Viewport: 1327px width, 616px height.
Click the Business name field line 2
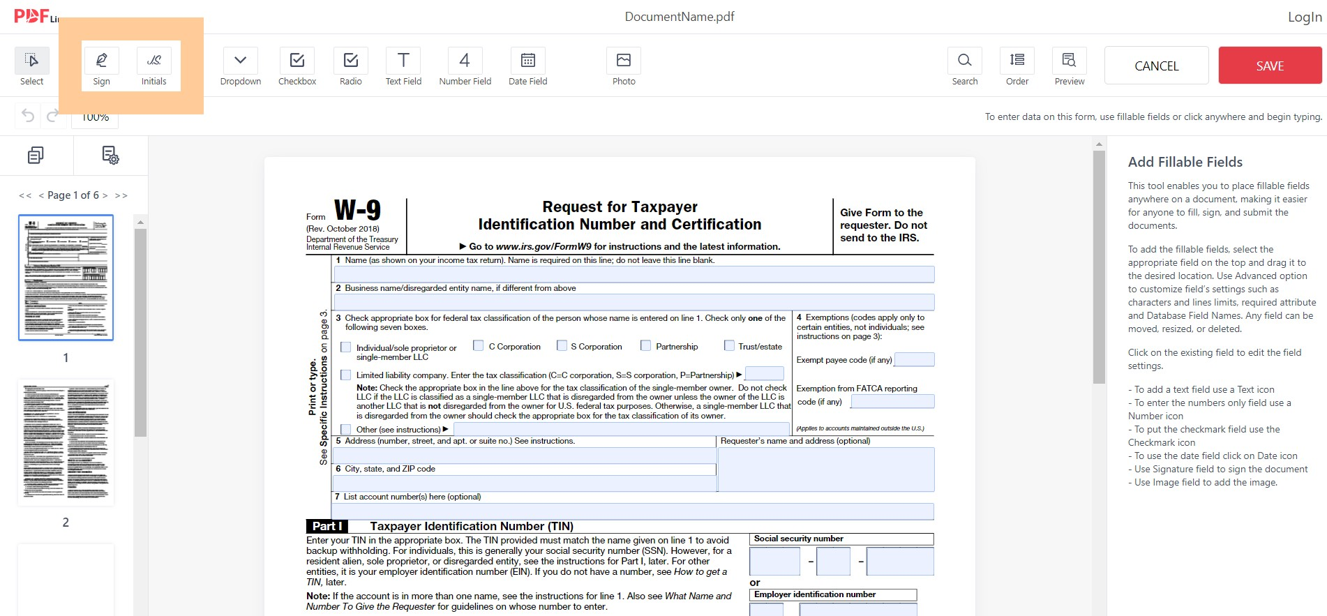point(634,302)
